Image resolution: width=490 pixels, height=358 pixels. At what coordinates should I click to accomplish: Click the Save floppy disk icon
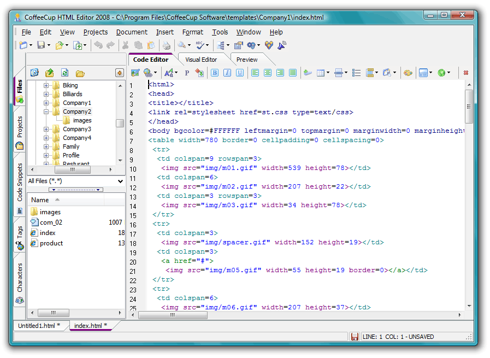point(41,45)
